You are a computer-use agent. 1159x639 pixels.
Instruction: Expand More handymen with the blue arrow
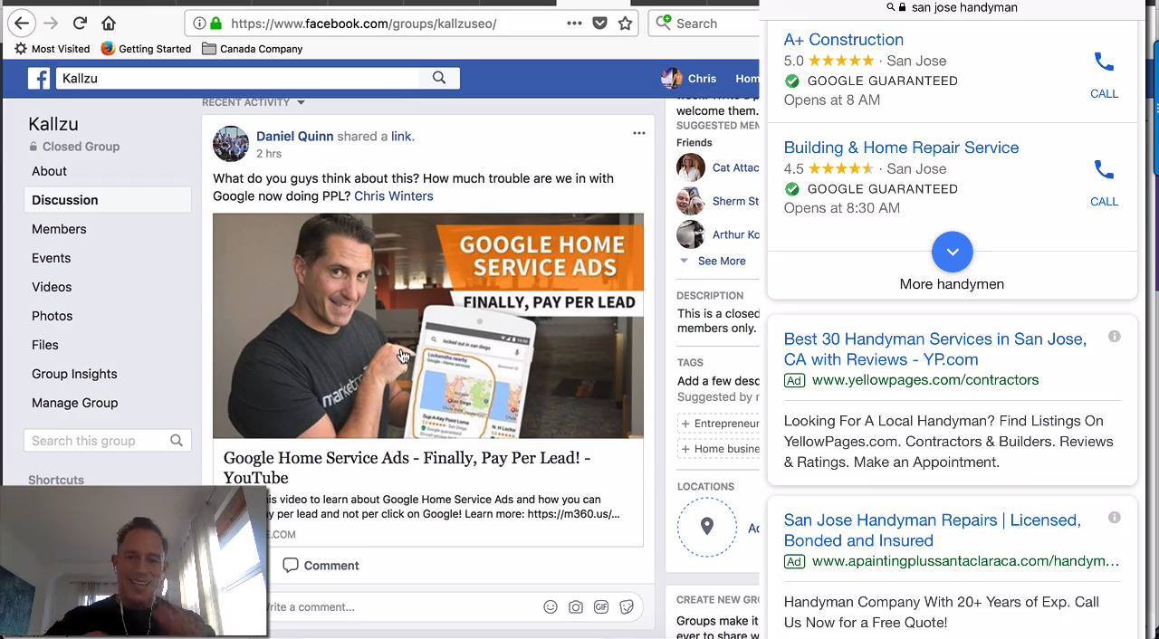pyautogui.click(x=952, y=252)
